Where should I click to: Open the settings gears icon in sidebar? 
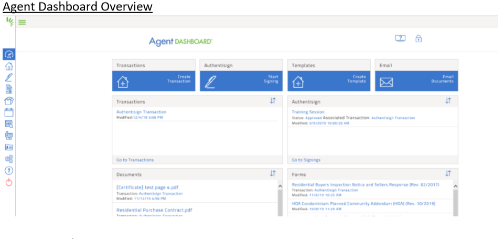pyautogui.click(x=9, y=159)
